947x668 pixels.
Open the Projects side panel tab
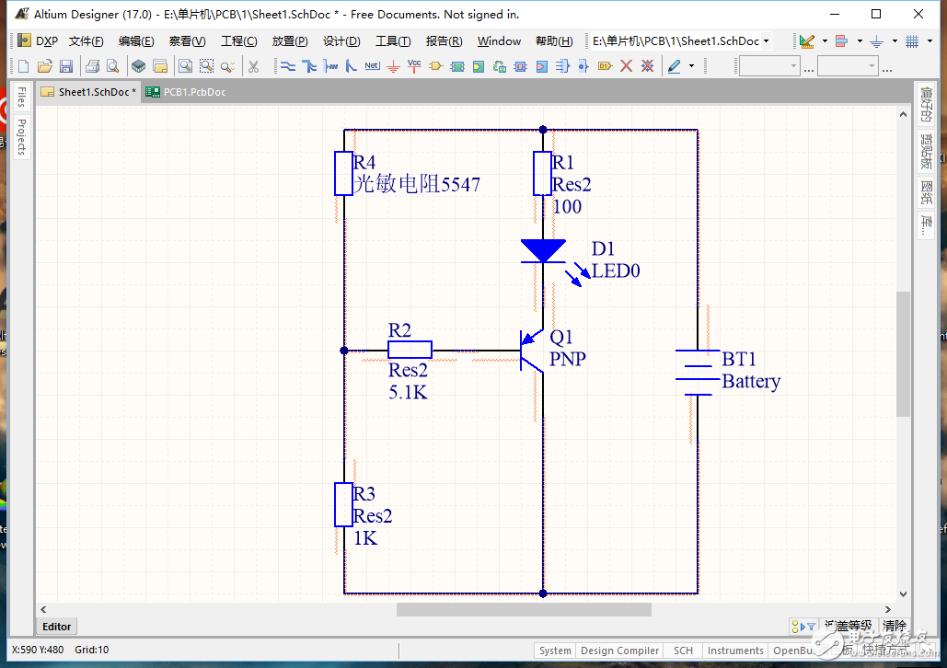pyautogui.click(x=21, y=137)
